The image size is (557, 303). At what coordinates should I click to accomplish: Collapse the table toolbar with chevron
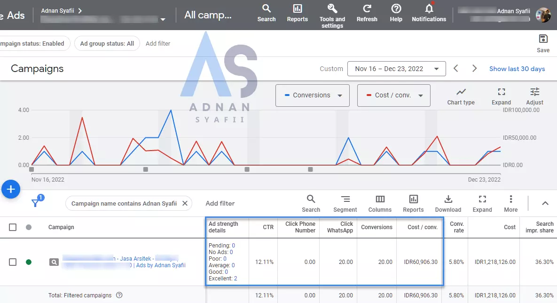pos(545,203)
